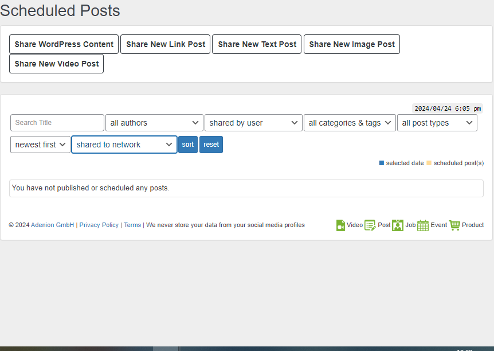494x351 pixels.
Task: Open the all authors dropdown
Action: [x=154, y=123]
